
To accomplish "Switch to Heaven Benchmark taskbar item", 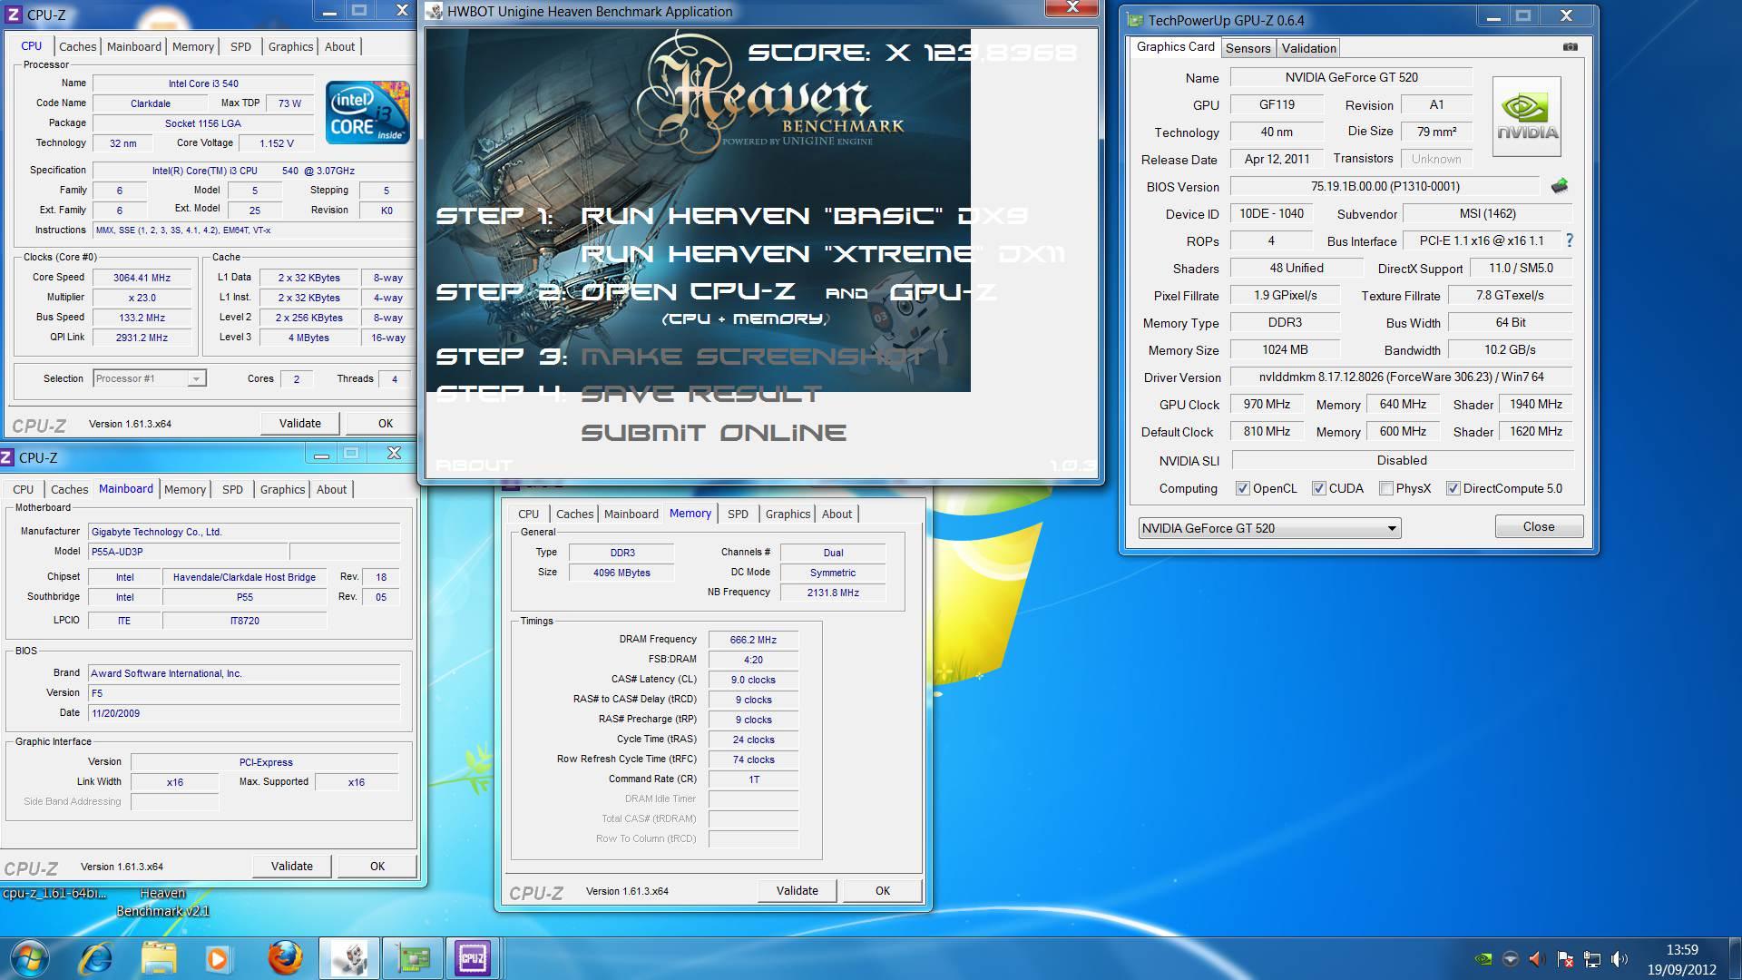I will pyautogui.click(x=349, y=958).
